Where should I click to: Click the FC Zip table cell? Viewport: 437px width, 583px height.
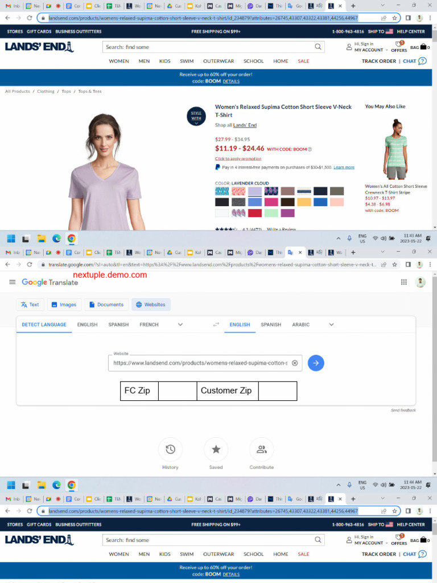(x=139, y=391)
